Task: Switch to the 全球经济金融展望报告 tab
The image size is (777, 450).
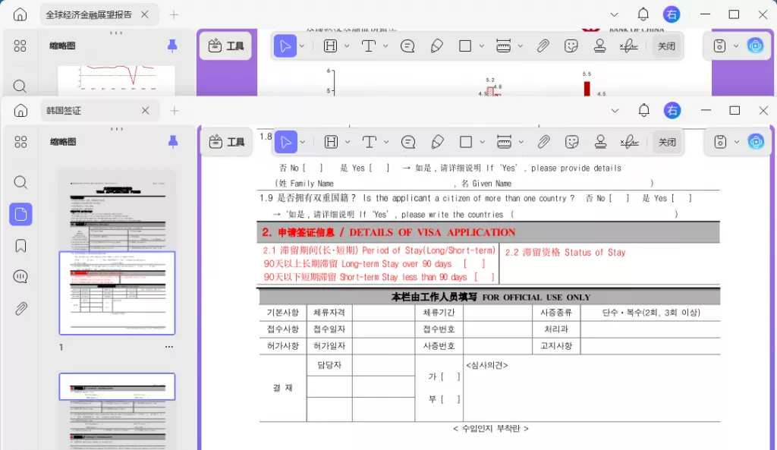Action: coord(89,14)
